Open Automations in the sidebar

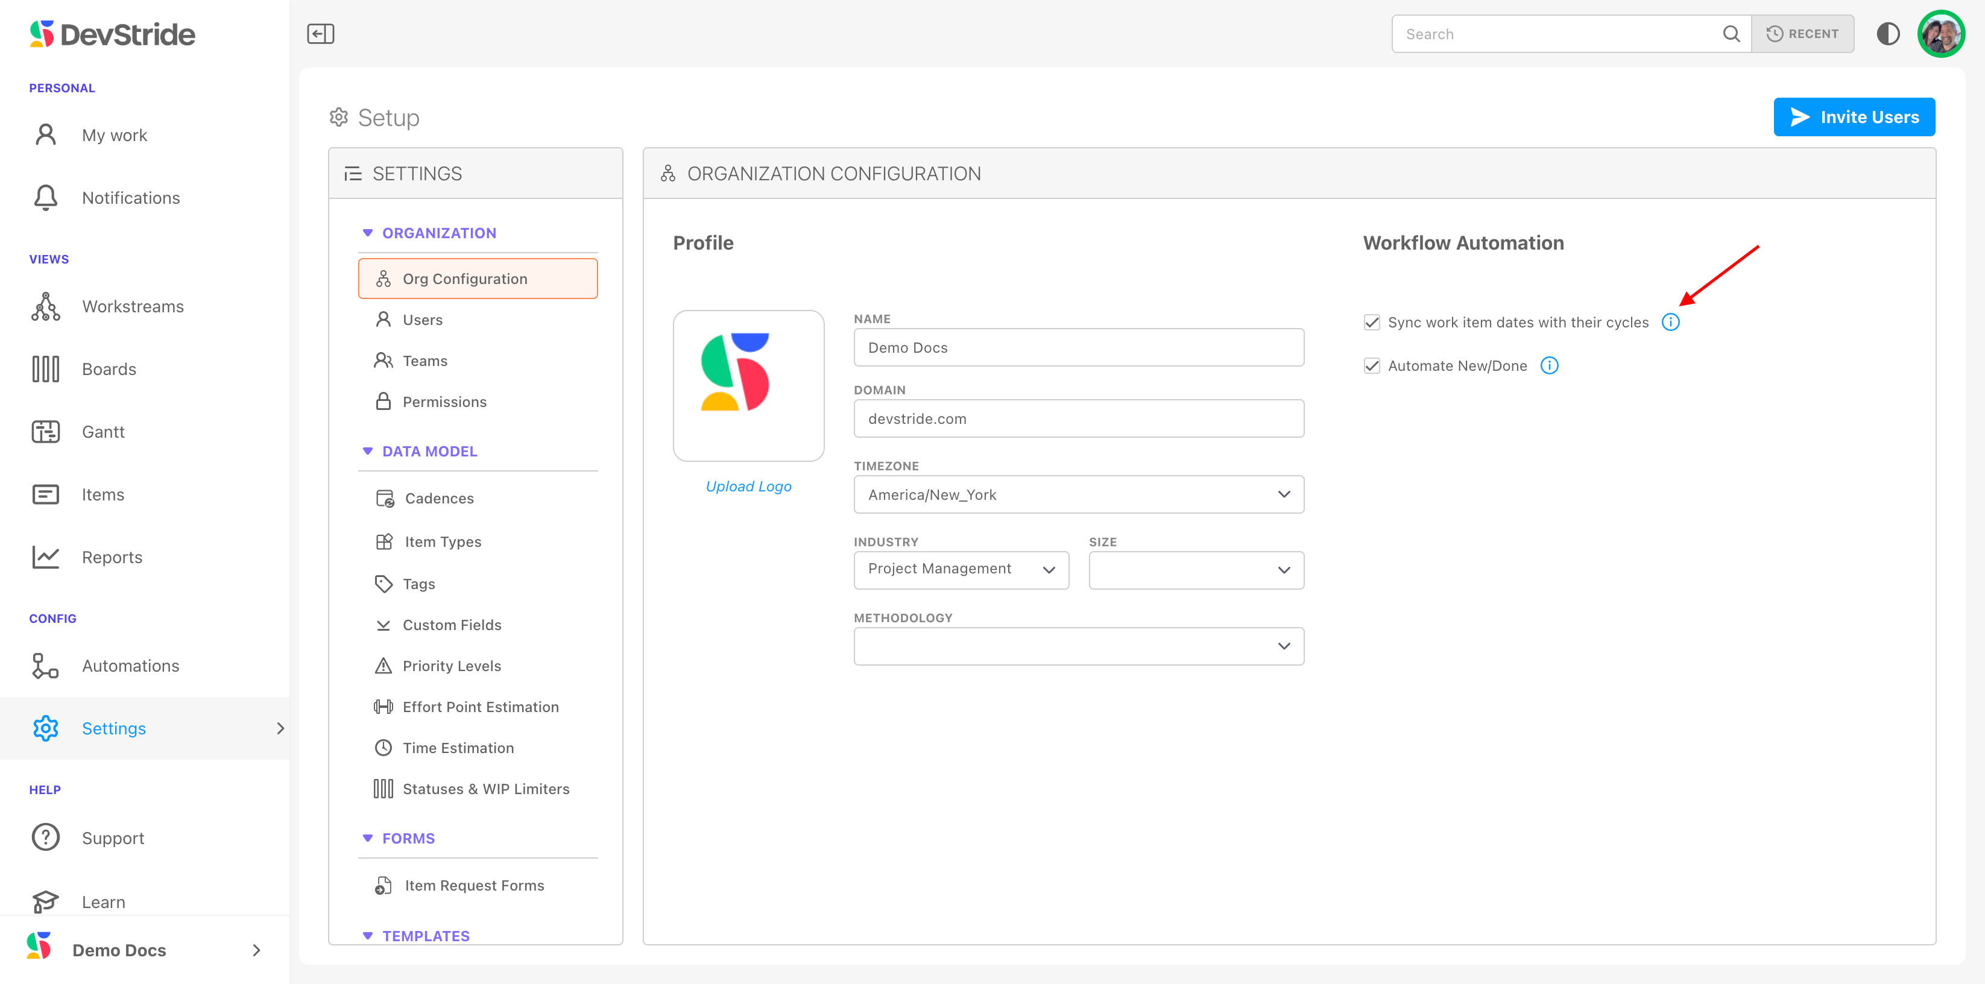coord(130,666)
